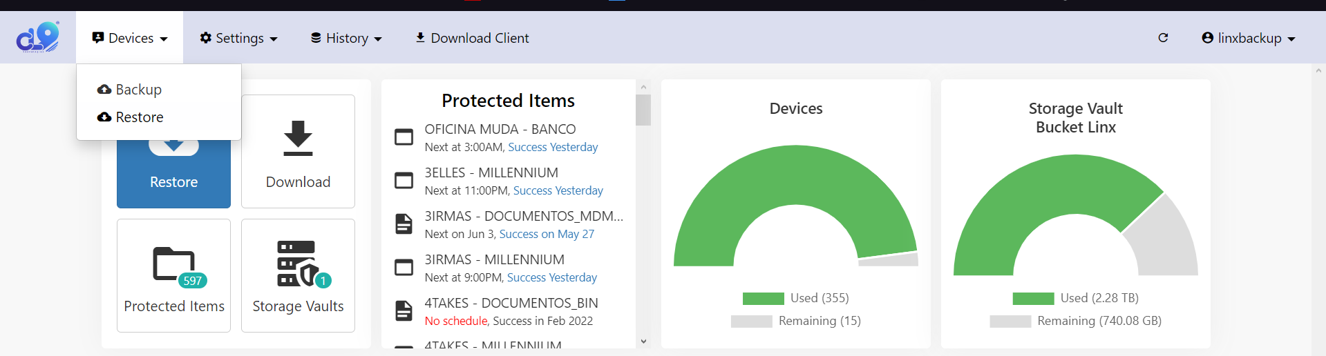Open the linxbackup account dropdown
The image size is (1326, 356).
tap(1248, 38)
